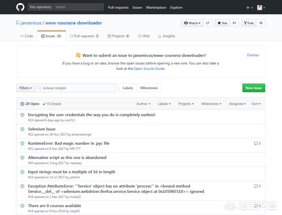Switch to the Wiki tab

[144, 36]
